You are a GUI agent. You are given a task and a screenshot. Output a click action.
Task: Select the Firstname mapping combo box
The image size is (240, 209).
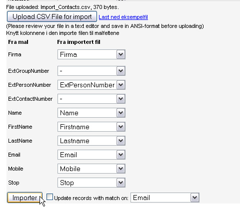click(91, 127)
